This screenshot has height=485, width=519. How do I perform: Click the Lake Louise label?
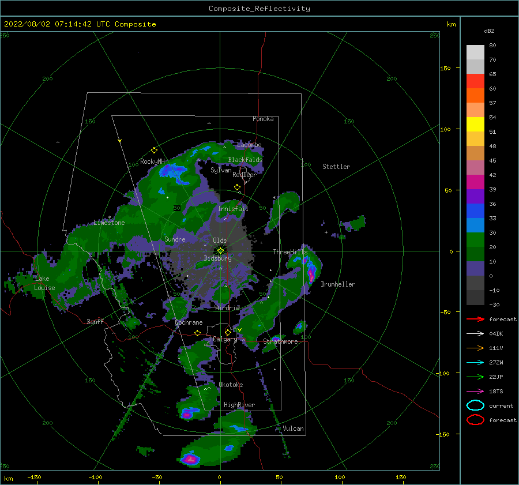44,283
